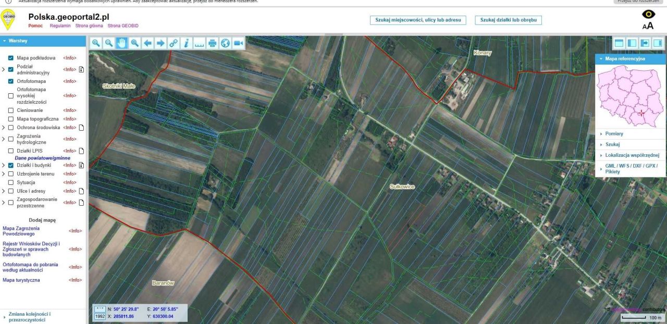Click Szukaj miejscowości, ulicy lub adresu

418,20
